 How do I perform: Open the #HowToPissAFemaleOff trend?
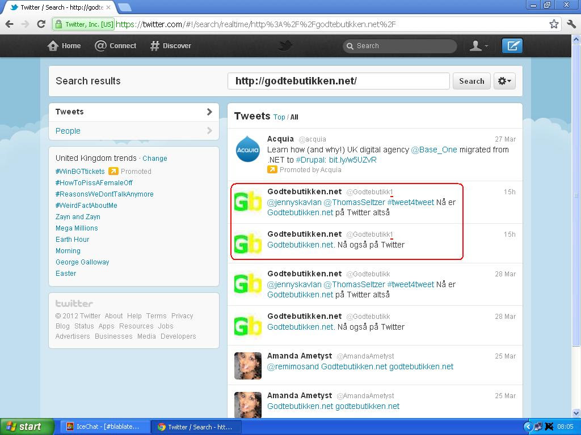coord(94,183)
